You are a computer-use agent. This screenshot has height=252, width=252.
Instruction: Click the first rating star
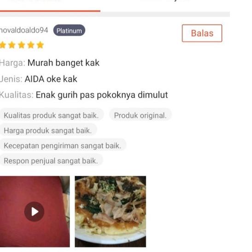coord(3,45)
